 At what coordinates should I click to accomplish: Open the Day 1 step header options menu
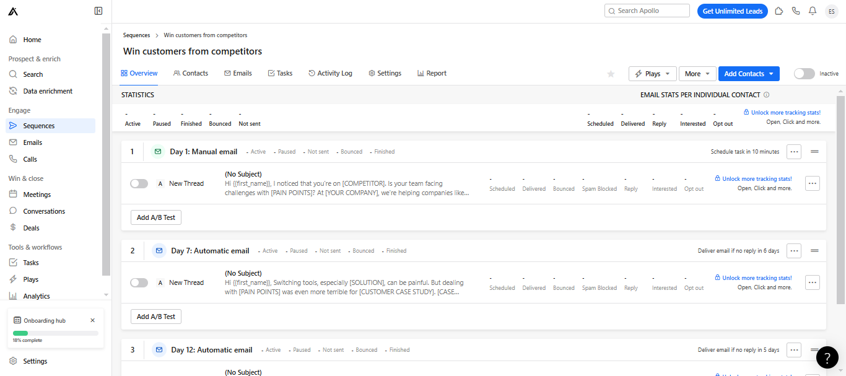pos(794,151)
